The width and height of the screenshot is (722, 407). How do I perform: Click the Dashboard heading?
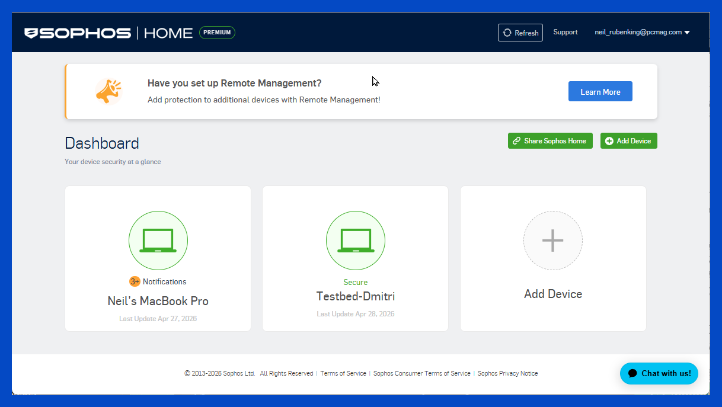pos(102,143)
